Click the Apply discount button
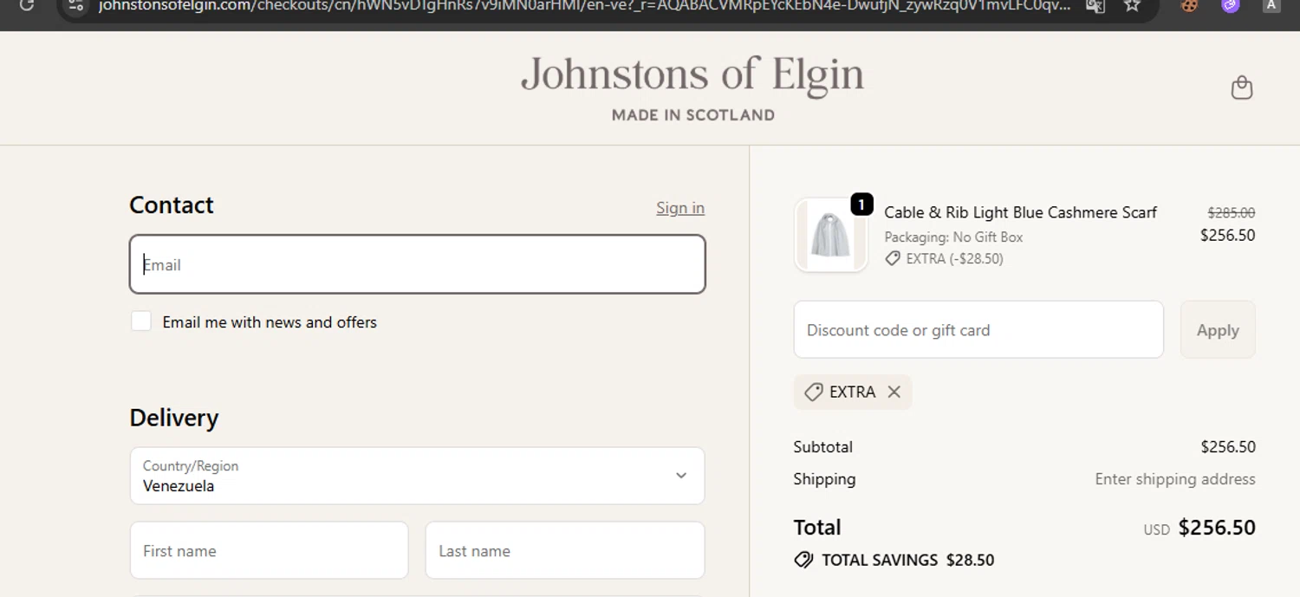This screenshot has width=1300, height=597. point(1218,329)
